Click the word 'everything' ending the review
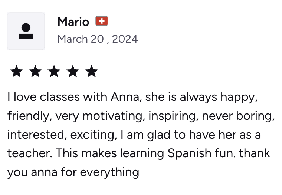This screenshot has width=282, height=195. 109,172
